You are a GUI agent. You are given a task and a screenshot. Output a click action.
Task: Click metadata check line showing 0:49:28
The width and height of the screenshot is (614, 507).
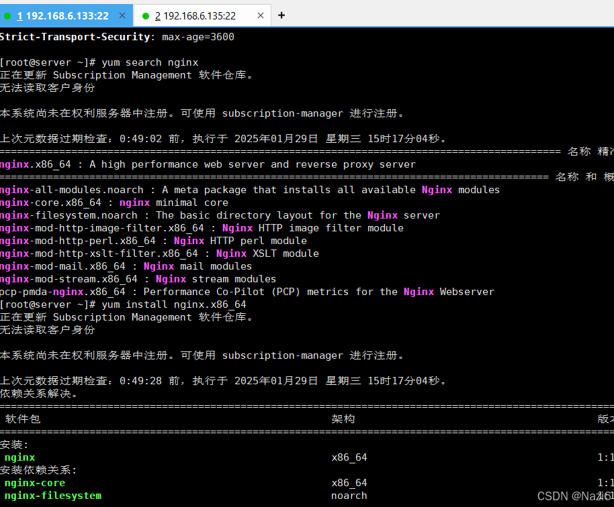click(223, 381)
